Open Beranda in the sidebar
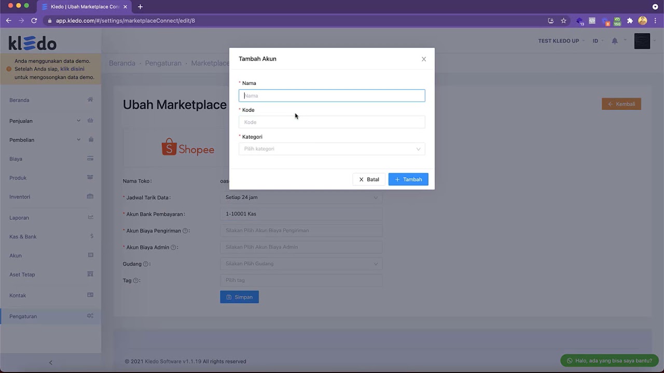Image resolution: width=664 pixels, height=373 pixels. (x=19, y=100)
